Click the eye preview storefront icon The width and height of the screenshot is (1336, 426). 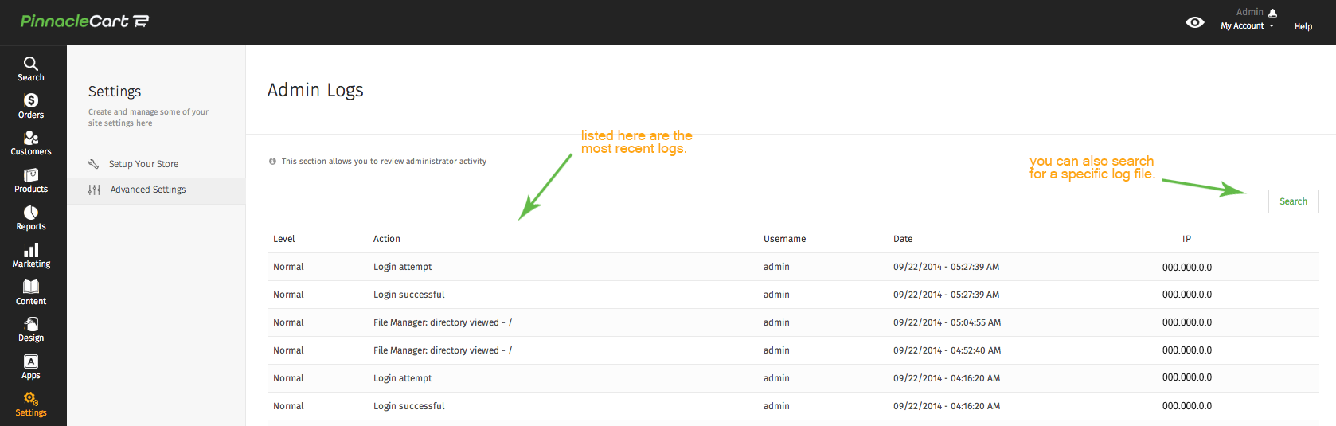1195,22
